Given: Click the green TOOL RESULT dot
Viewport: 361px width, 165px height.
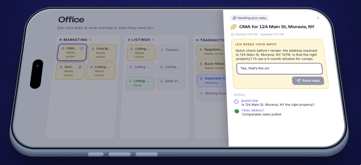Looking at the screenshot, I should [x=237, y=112].
